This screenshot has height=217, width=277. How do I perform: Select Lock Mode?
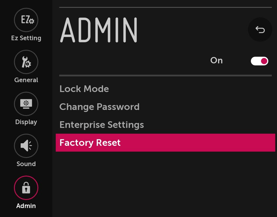pos(84,89)
